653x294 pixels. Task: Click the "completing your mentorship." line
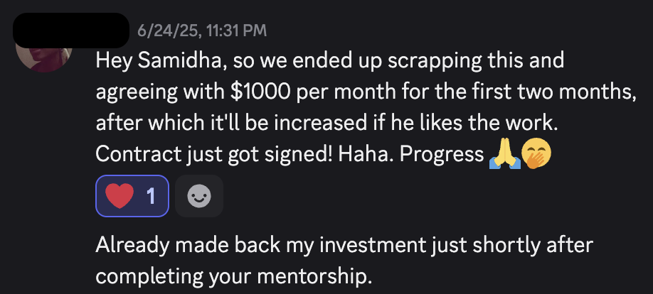coord(233,276)
